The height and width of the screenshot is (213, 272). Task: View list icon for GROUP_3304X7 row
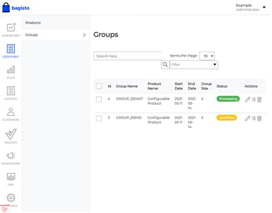click(x=254, y=99)
